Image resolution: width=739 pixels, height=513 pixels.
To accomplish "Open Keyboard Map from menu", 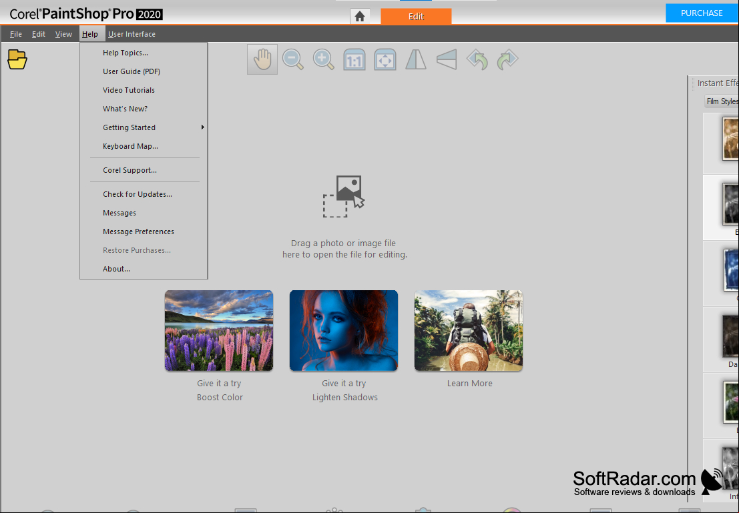I will pyautogui.click(x=144, y=146).
